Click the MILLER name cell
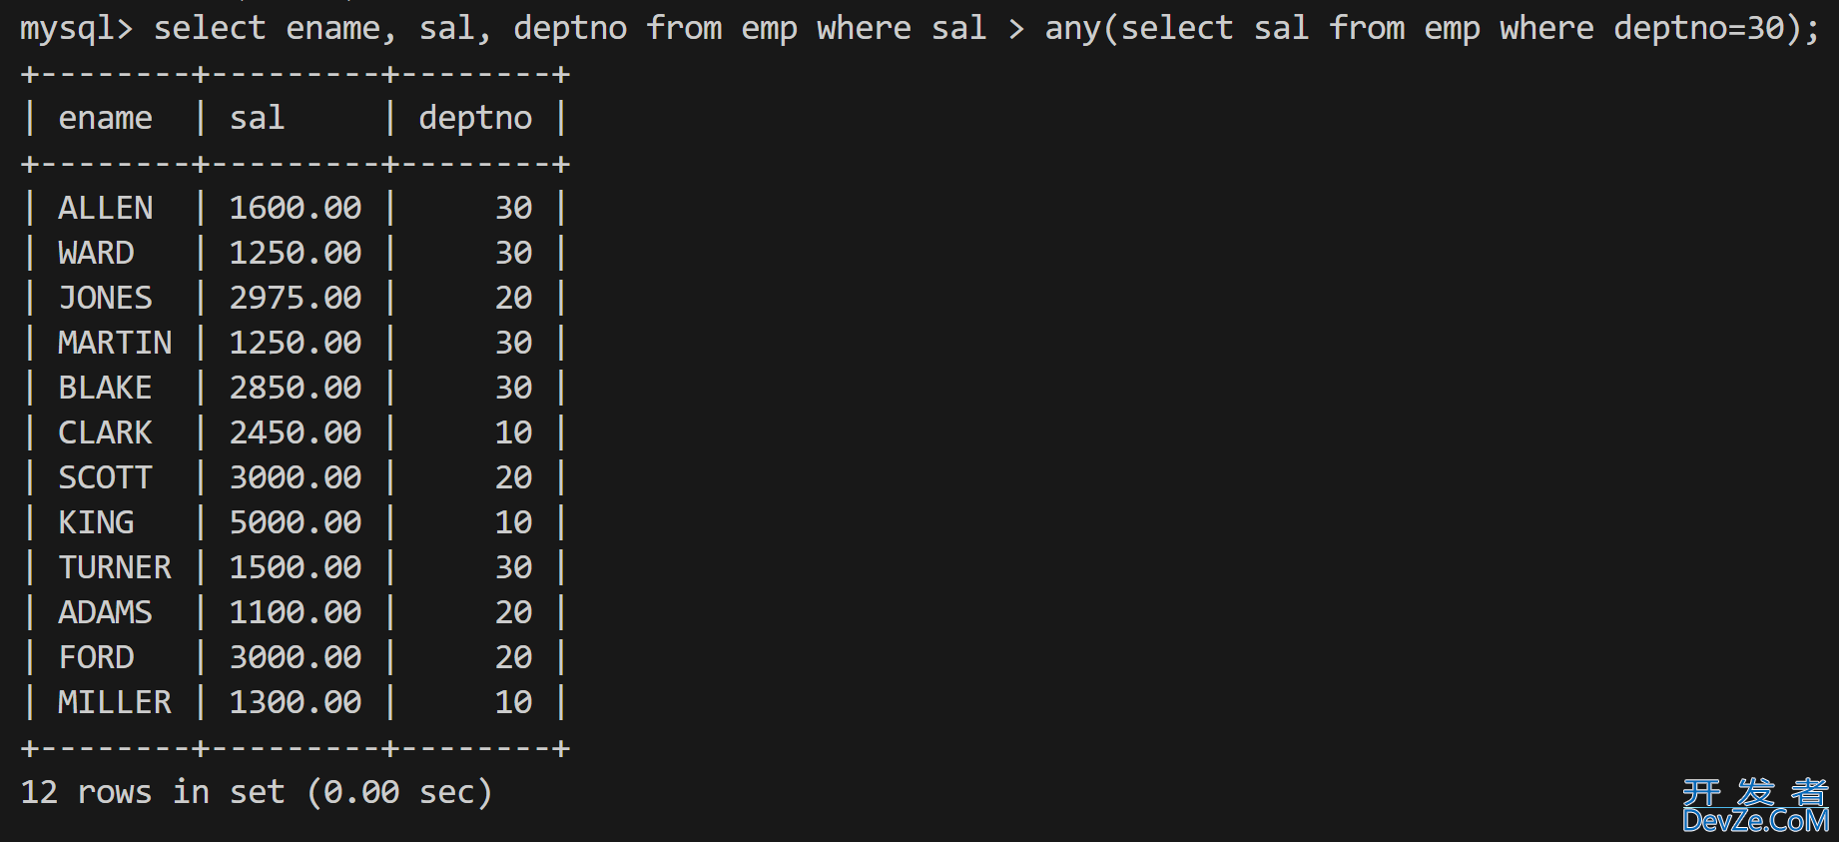 (115, 702)
